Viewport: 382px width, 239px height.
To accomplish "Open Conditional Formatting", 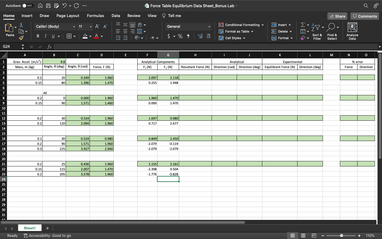I will 241,24.
